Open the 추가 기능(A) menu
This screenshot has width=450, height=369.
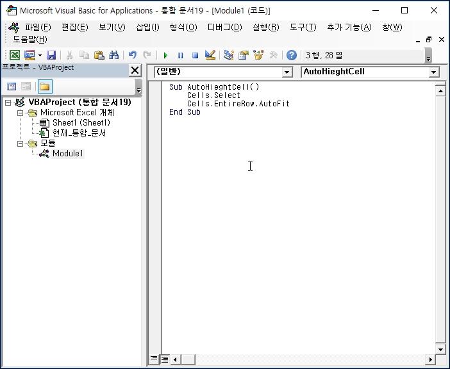click(x=349, y=28)
